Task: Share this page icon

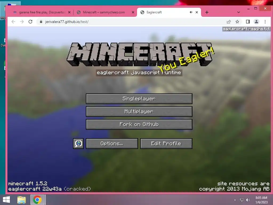Action: pyautogui.click(x=228, y=22)
